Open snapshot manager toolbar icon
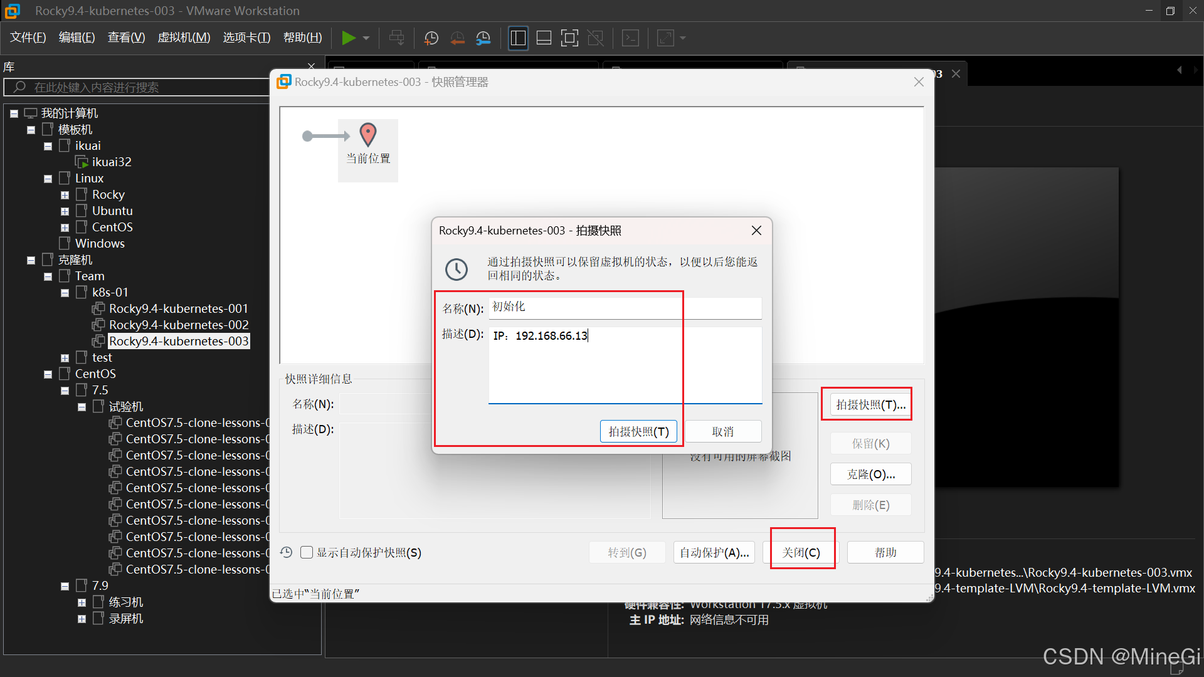This screenshot has height=677, width=1204. 483,38
